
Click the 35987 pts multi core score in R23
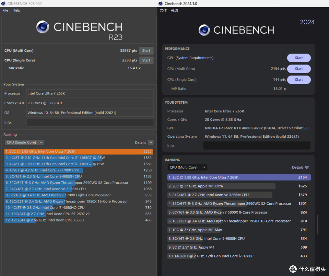pos(129,51)
